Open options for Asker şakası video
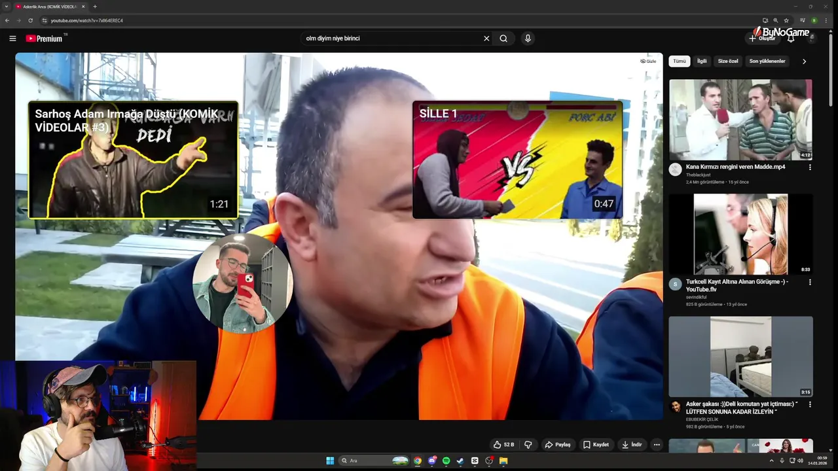 click(810, 405)
